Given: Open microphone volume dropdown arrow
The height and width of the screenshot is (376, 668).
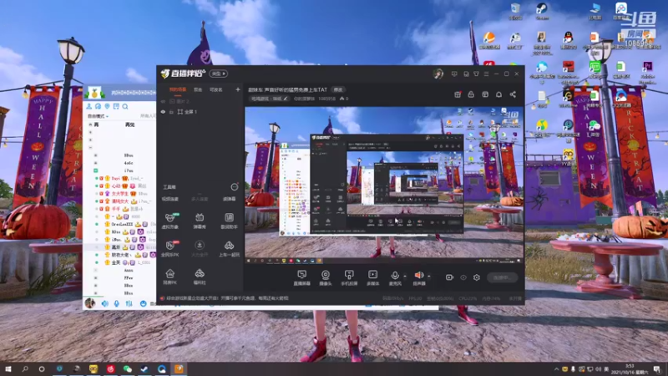Looking at the screenshot, I should tap(405, 277).
